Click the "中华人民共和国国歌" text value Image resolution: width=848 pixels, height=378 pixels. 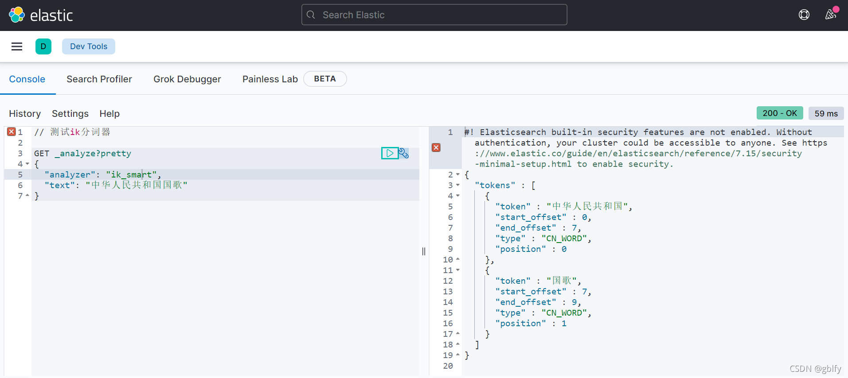click(x=137, y=185)
